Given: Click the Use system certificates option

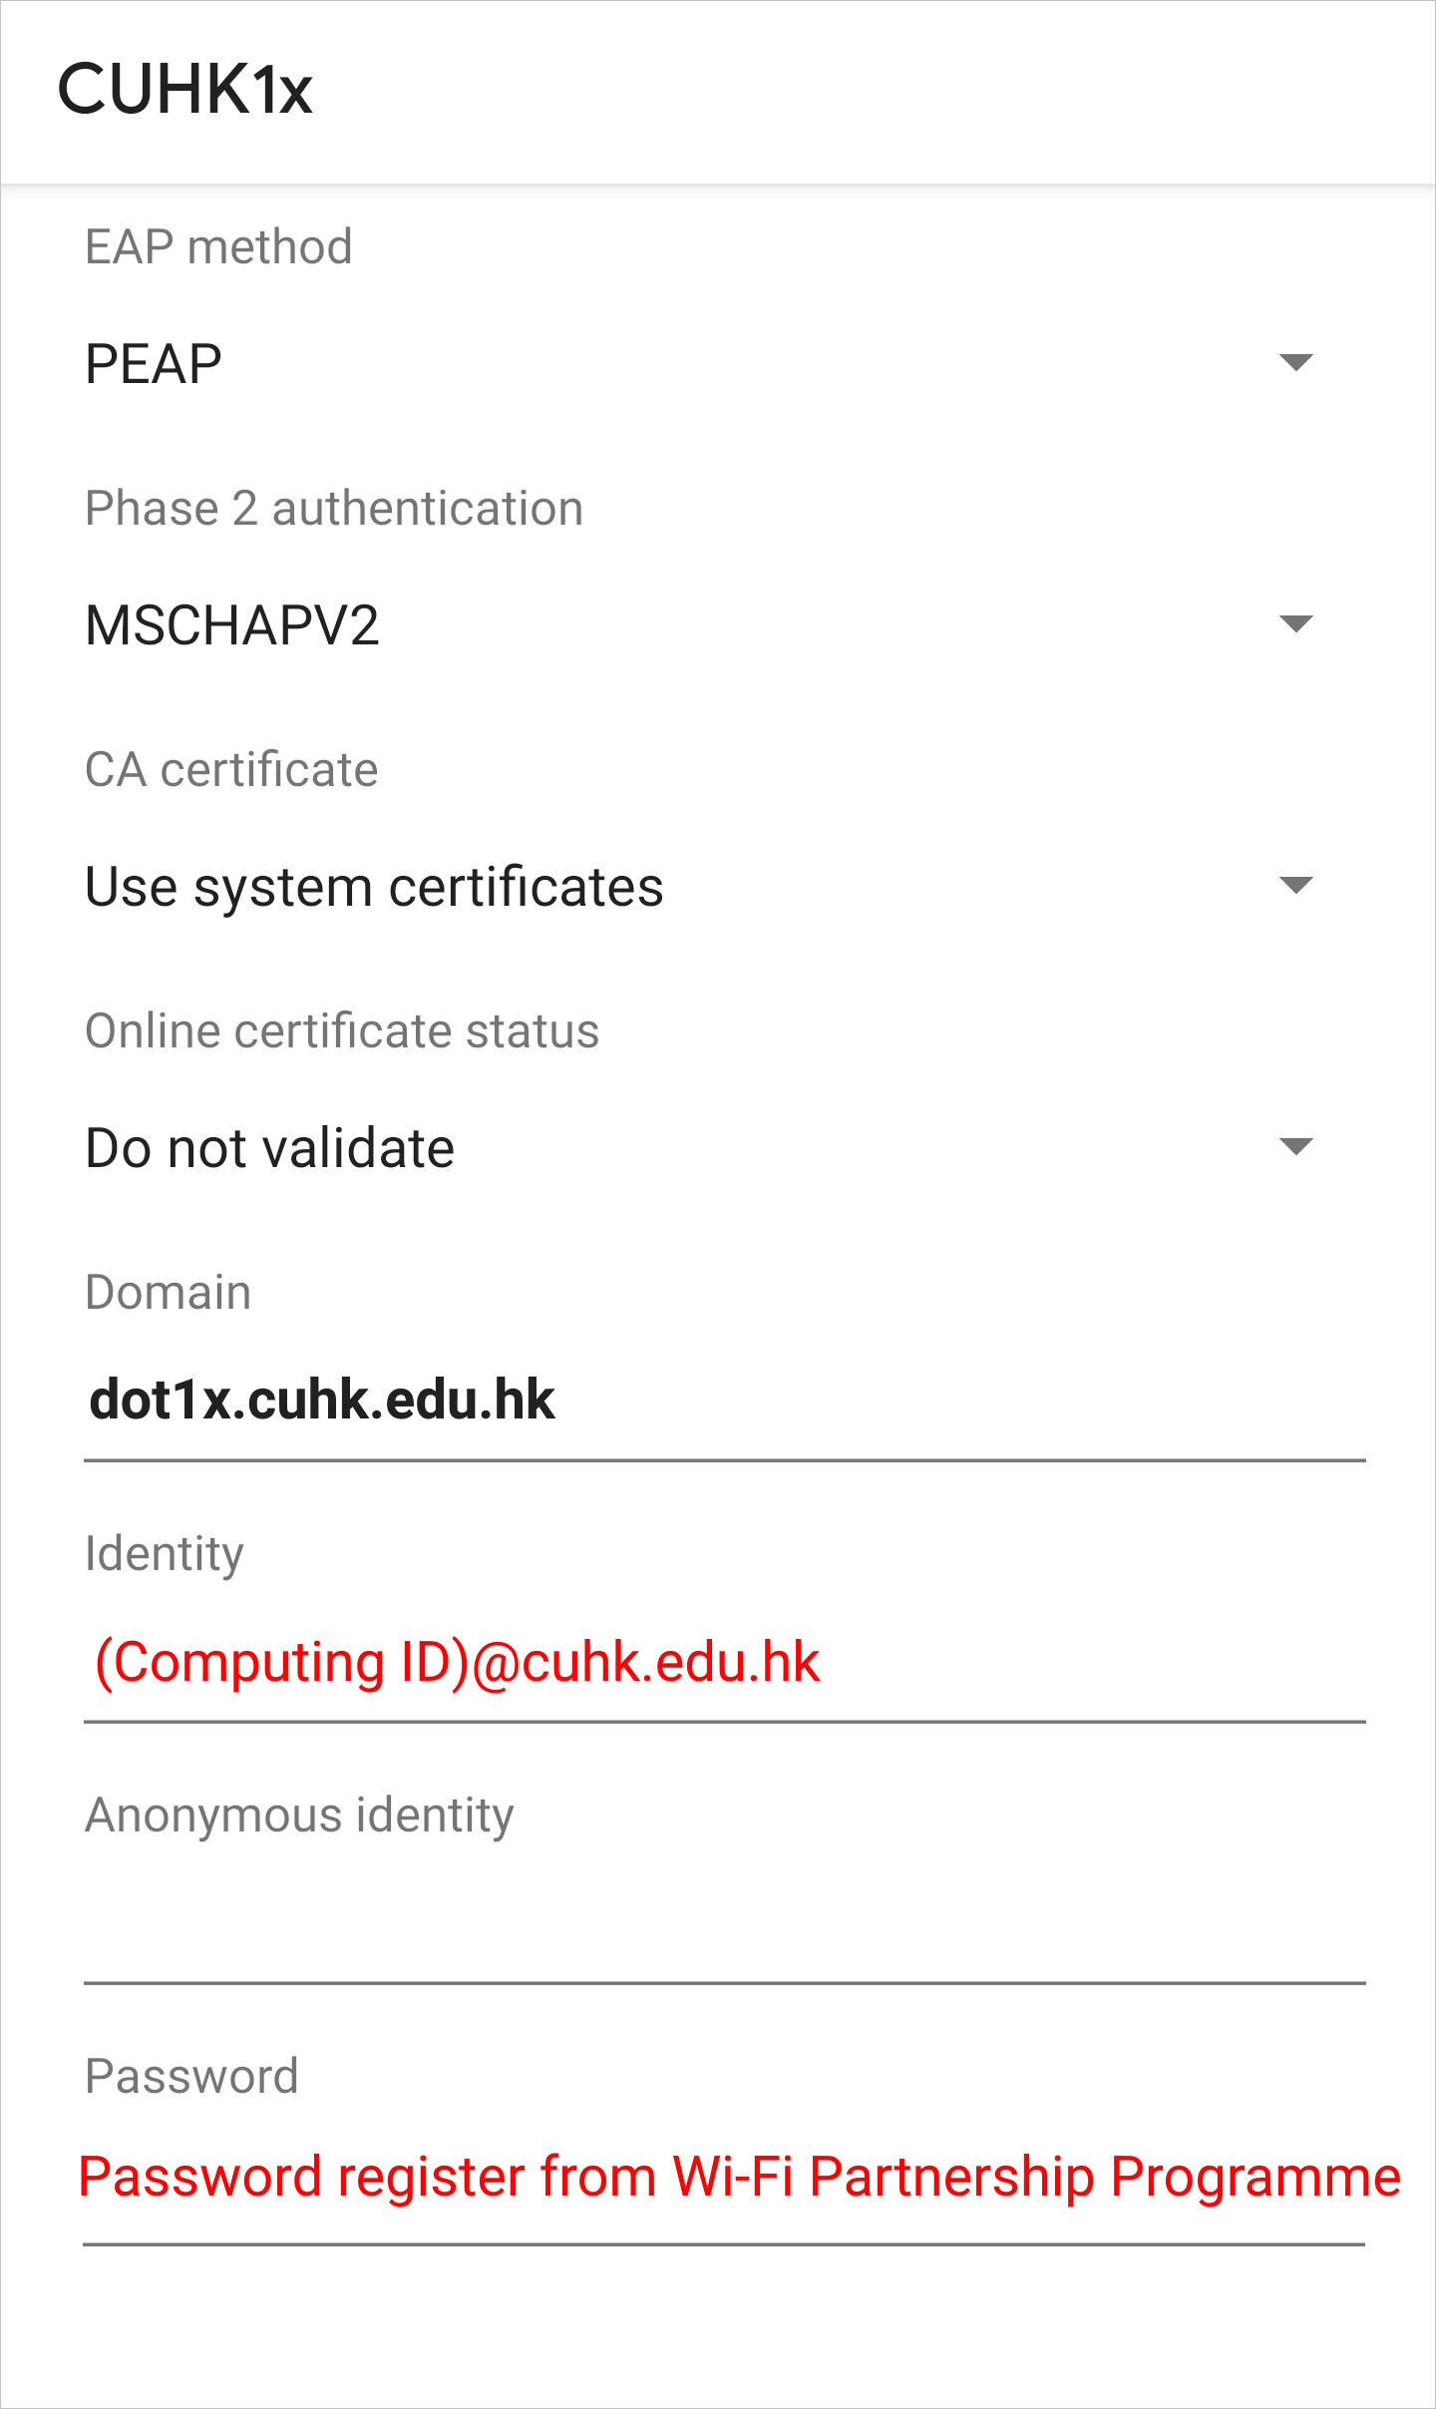Looking at the screenshot, I should tap(374, 887).
